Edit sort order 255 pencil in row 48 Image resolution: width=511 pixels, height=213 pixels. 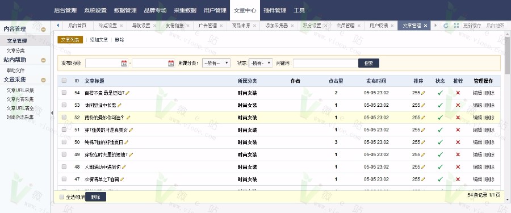pyautogui.click(x=423, y=167)
